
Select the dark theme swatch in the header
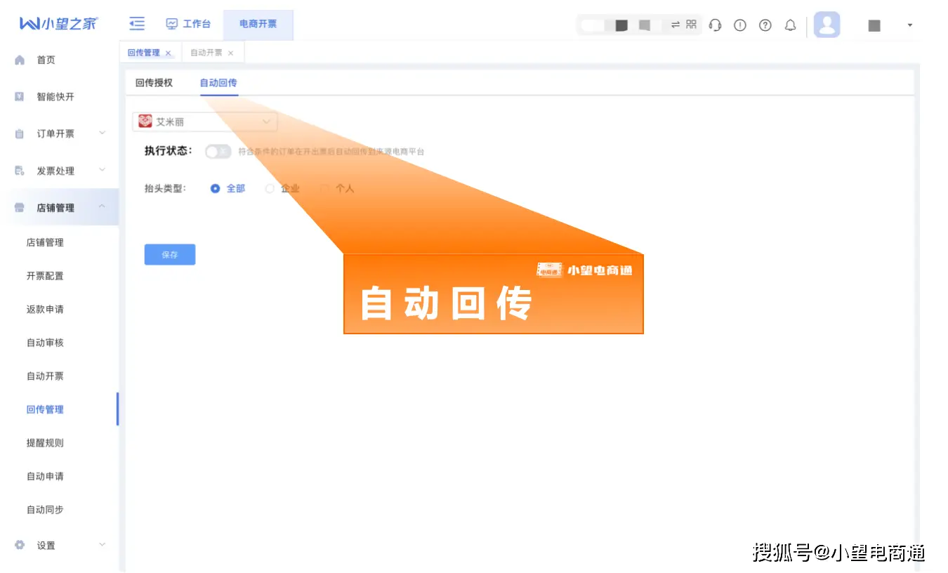coord(621,24)
